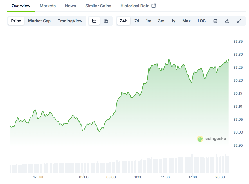
Task: Go to Similar Coins tab
Action: 98,6
